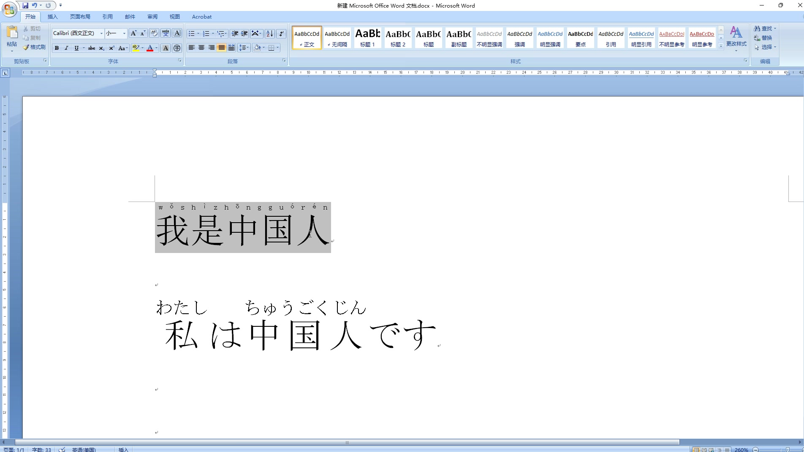Screen dimensions: 804x452
Task: Click the 260% zoom level indicator
Action: (741, 449)
